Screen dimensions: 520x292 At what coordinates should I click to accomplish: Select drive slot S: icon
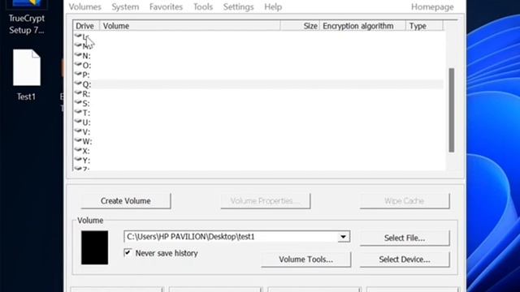[78, 102]
